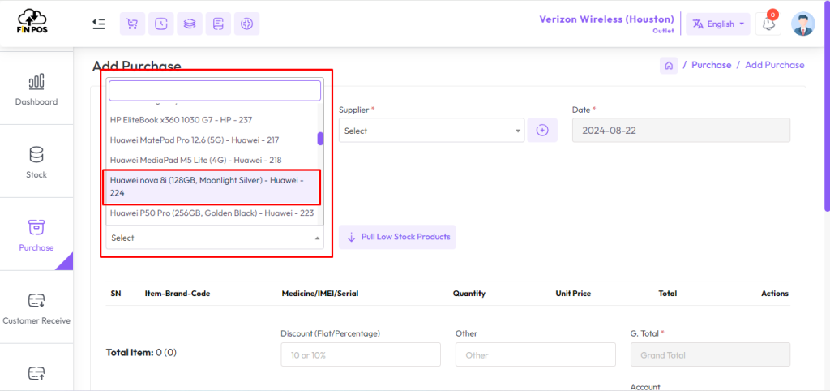Click the Add Purchase breadcrumb link
This screenshot has width=830, height=391.
[x=774, y=65]
